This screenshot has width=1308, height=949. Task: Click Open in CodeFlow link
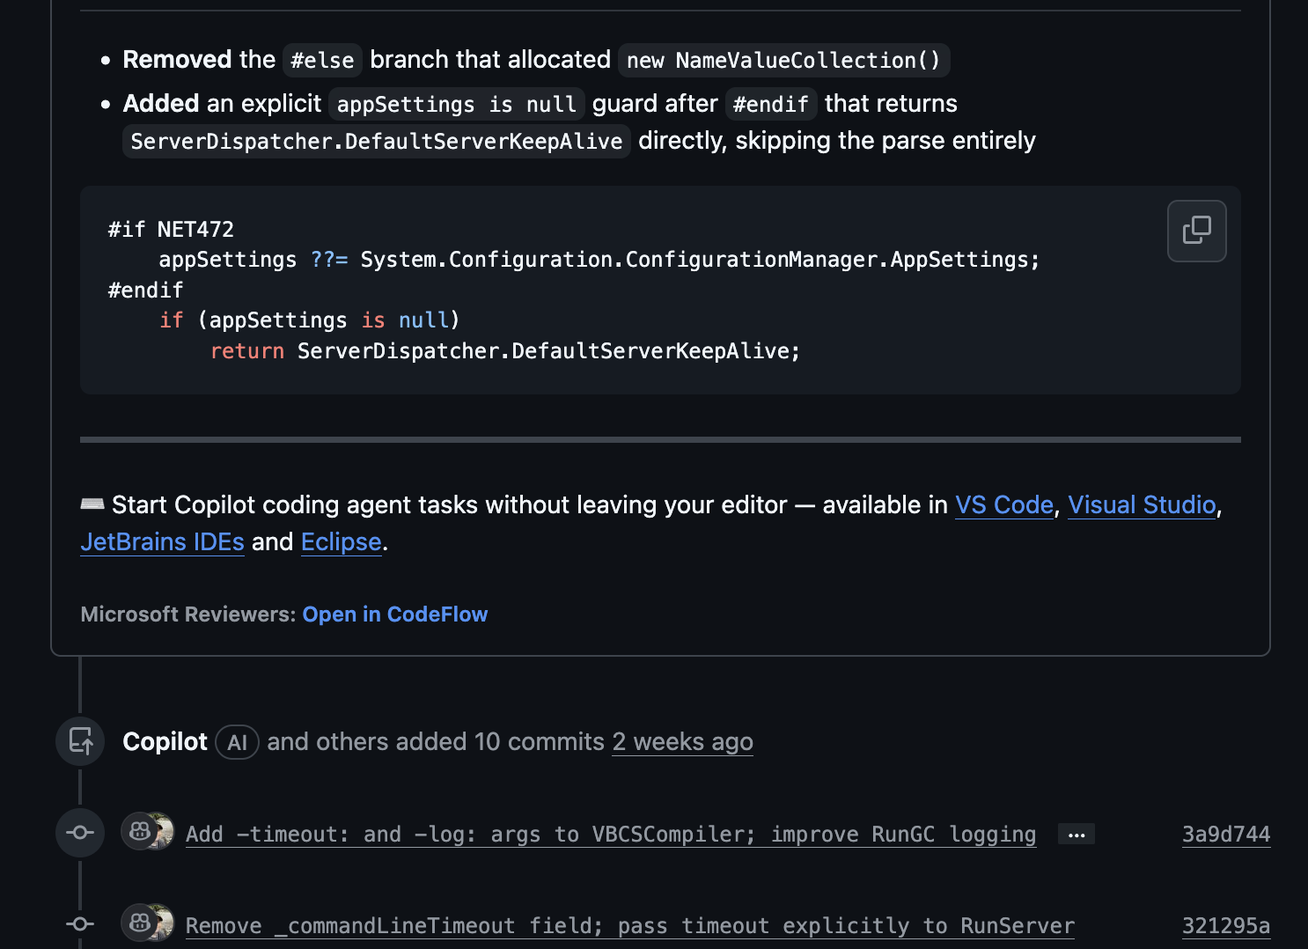[x=394, y=614]
